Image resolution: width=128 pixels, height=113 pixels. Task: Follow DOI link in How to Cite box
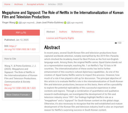click(x=20, y=86)
